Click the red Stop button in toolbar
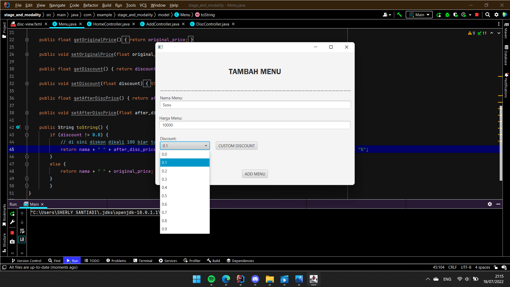 tap(477, 15)
